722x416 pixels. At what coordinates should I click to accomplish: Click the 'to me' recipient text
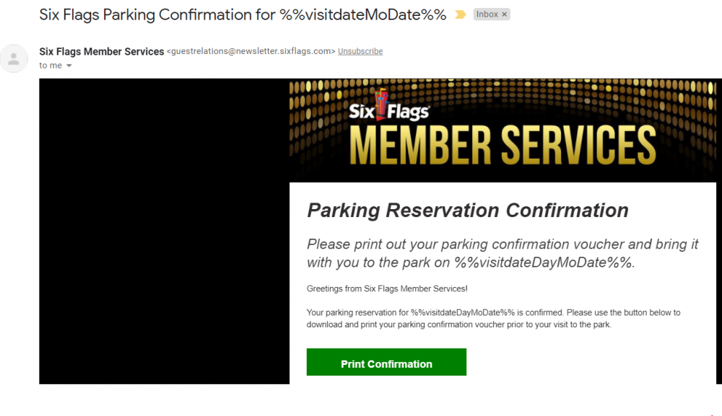51,66
